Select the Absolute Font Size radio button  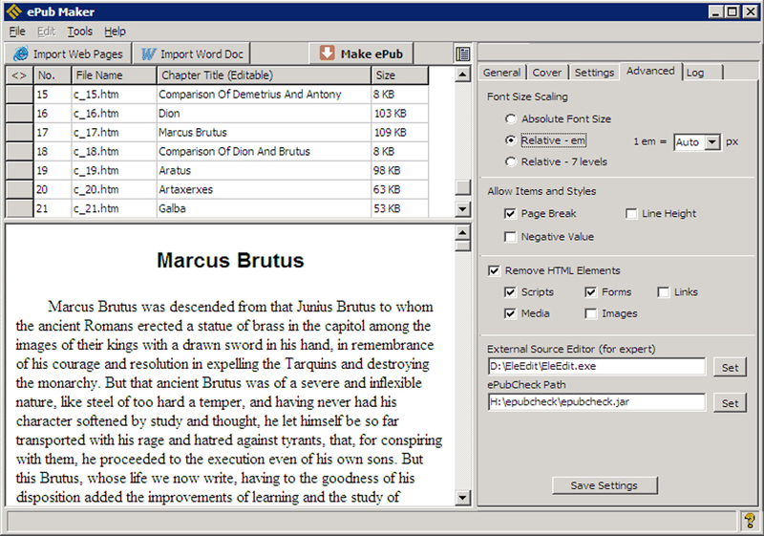pyautogui.click(x=510, y=118)
